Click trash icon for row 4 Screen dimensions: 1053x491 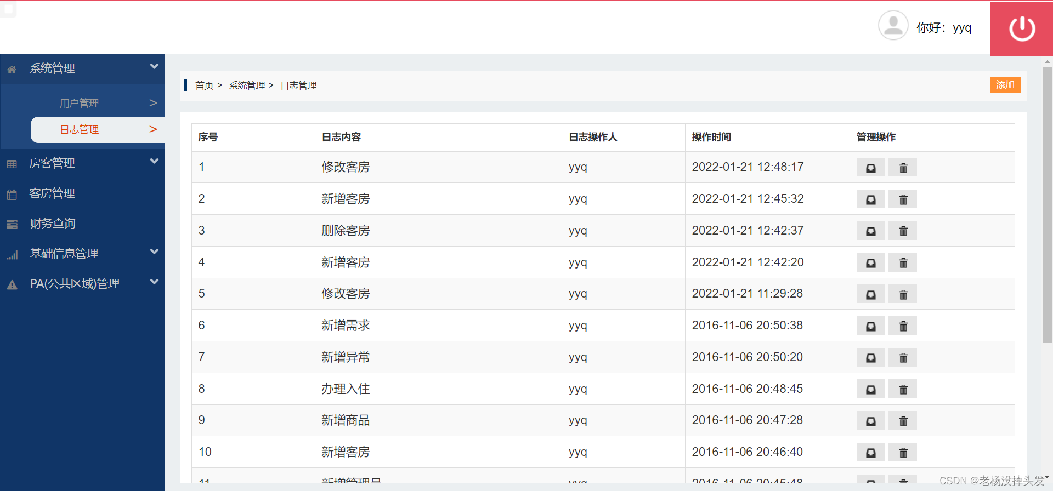903,263
